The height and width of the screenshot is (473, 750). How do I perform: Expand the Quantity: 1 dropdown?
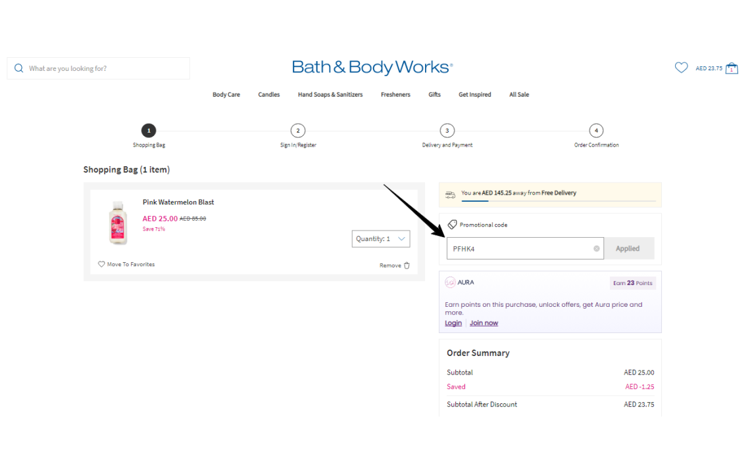pos(381,239)
